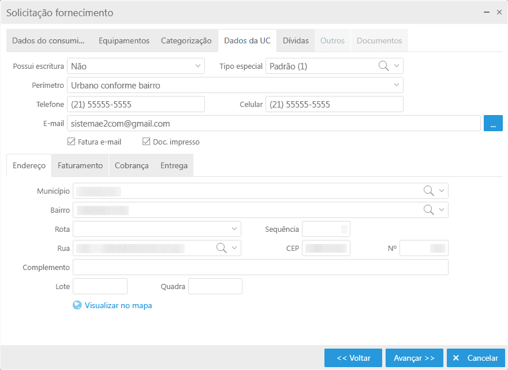Open the Categorização tab

[x=186, y=40]
